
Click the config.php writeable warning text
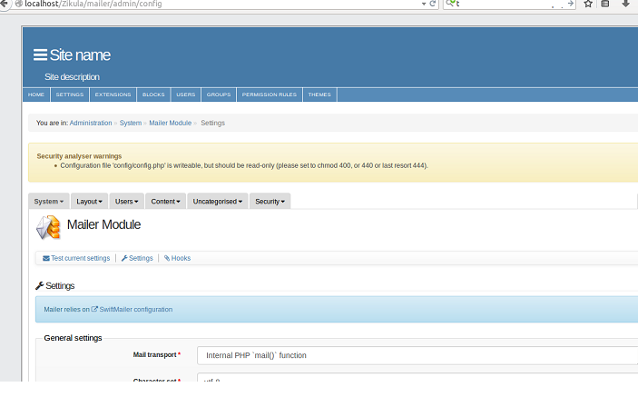244,165
